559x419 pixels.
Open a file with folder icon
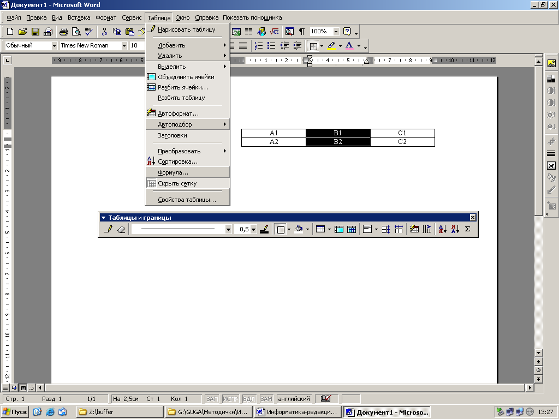tap(22, 32)
